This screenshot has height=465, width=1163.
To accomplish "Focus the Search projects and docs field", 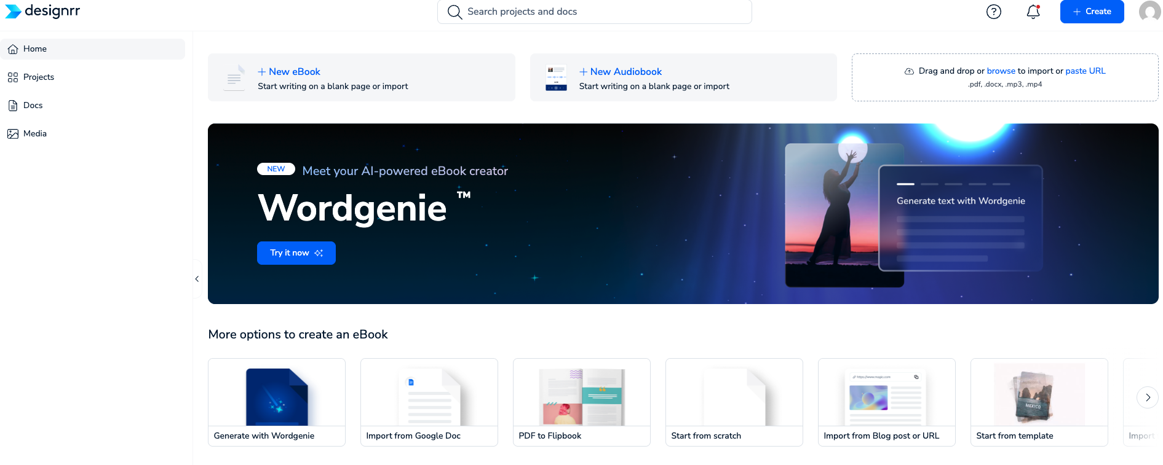I will (x=595, y=12).
